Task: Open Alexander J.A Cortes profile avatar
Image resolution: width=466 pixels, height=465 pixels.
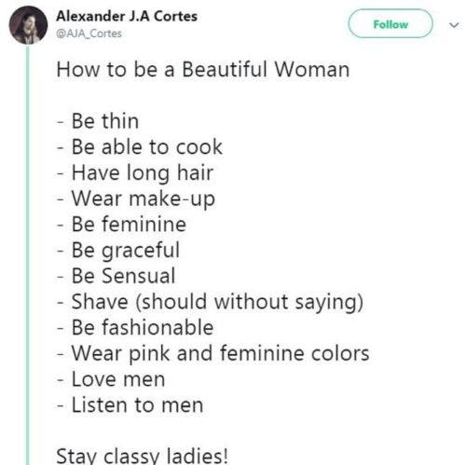Action: (28, 25)
